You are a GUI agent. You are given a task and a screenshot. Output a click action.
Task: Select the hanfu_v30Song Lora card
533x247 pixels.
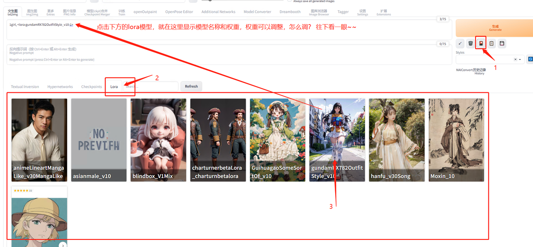(396, 140)
